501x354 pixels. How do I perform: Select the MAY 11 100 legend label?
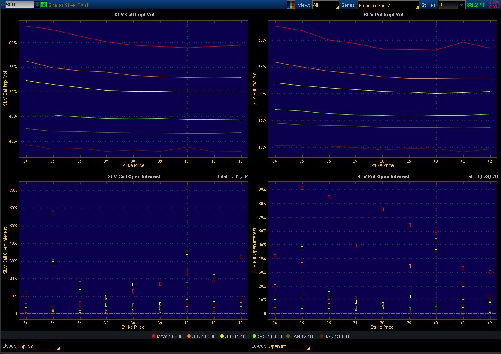170,336
